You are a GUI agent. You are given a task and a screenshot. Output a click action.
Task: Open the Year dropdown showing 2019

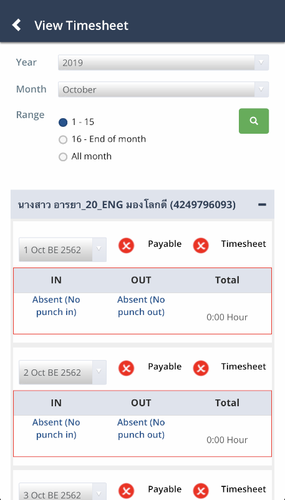pyautogui.click(x=163, y=62)
